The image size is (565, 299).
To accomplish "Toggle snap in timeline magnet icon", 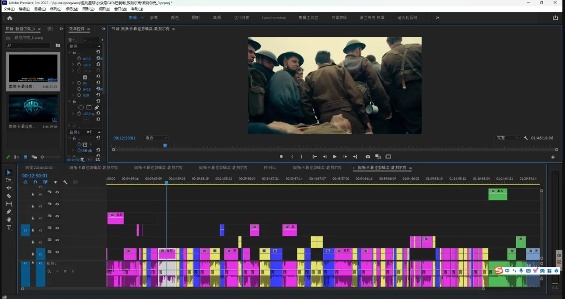I will tap(35, 182).
